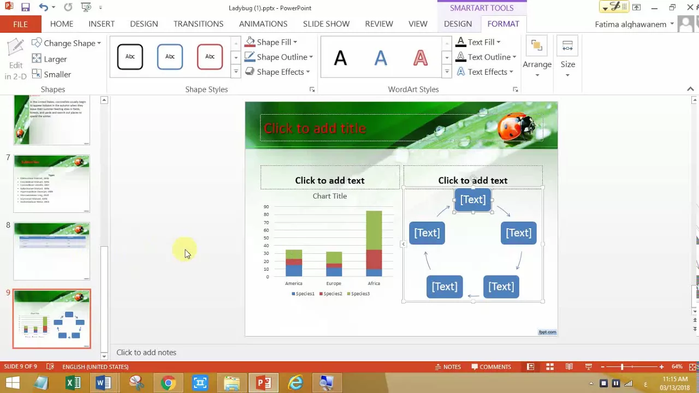
Task: Go to the SLIDE SHOW tab
Action: click(327, 24)
